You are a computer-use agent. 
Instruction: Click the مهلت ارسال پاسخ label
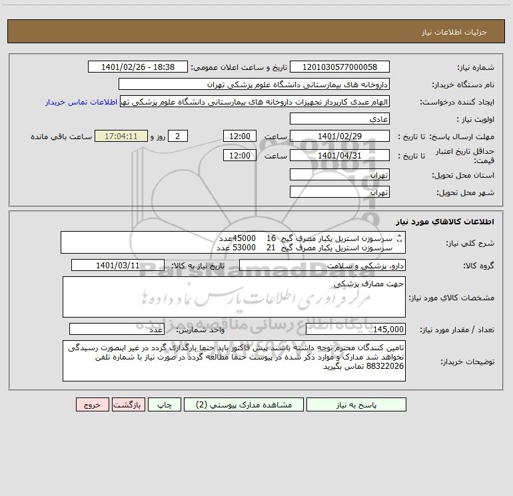pos(461,136)
